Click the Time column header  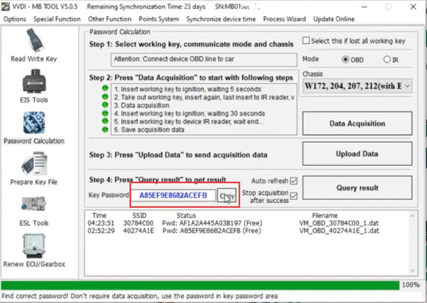(99, 215)
